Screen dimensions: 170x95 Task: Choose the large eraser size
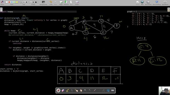36,2
